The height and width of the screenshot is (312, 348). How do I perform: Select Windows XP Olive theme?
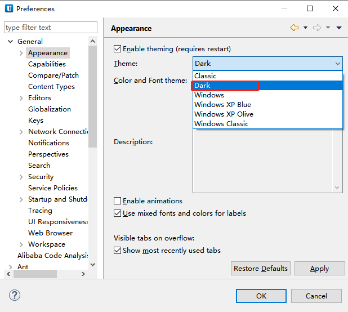267,114
